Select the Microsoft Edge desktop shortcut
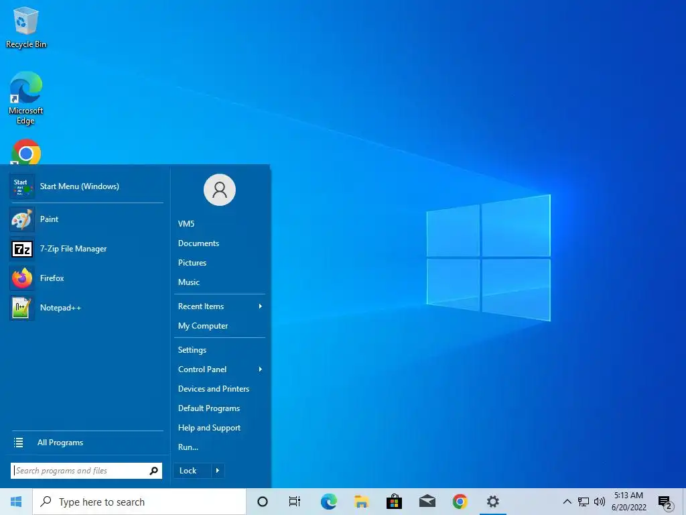 point(26,98)
